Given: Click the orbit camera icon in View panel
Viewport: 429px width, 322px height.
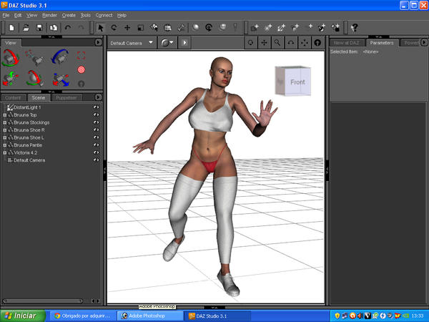Looking at the screenshot, I should click(11, 58).
